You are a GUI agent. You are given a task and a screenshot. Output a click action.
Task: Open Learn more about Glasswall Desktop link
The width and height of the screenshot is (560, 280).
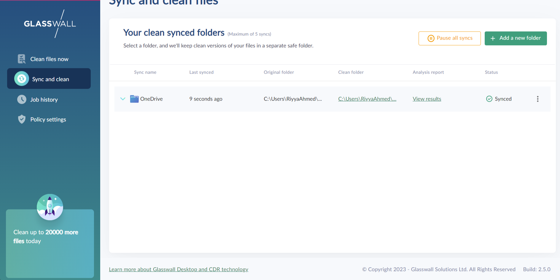(x=178, y=269)
